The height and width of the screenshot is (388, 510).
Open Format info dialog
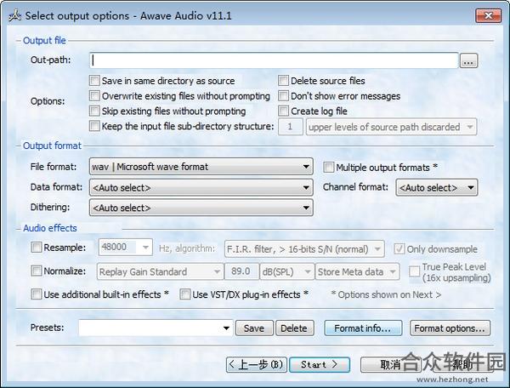[363, 328]
